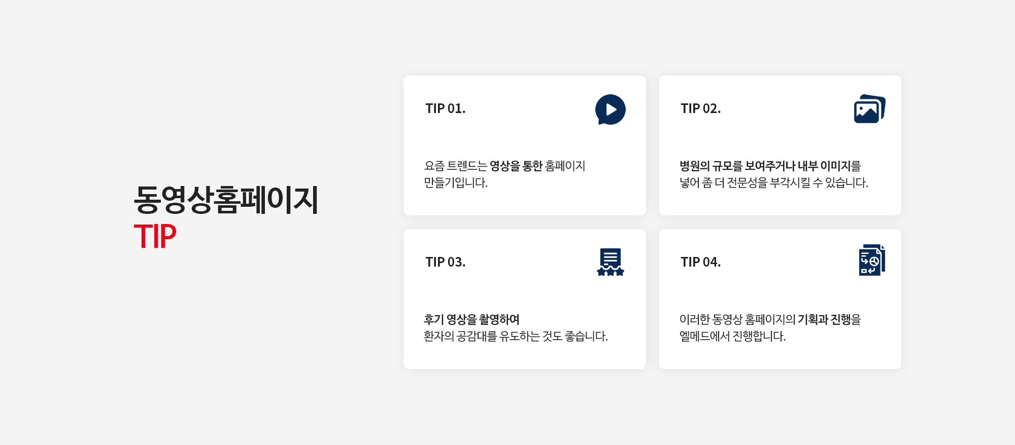Click the bold 영상을 통한 phrase
Screen dimensions: 1015x445
coord(516,166)
